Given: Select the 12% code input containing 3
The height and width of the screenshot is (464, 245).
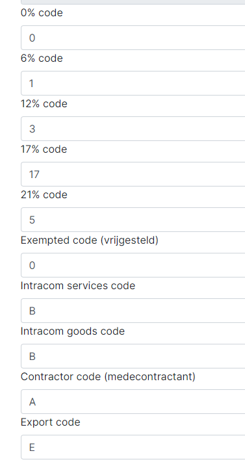Looking at the screenshot, I should pos(133,129).
